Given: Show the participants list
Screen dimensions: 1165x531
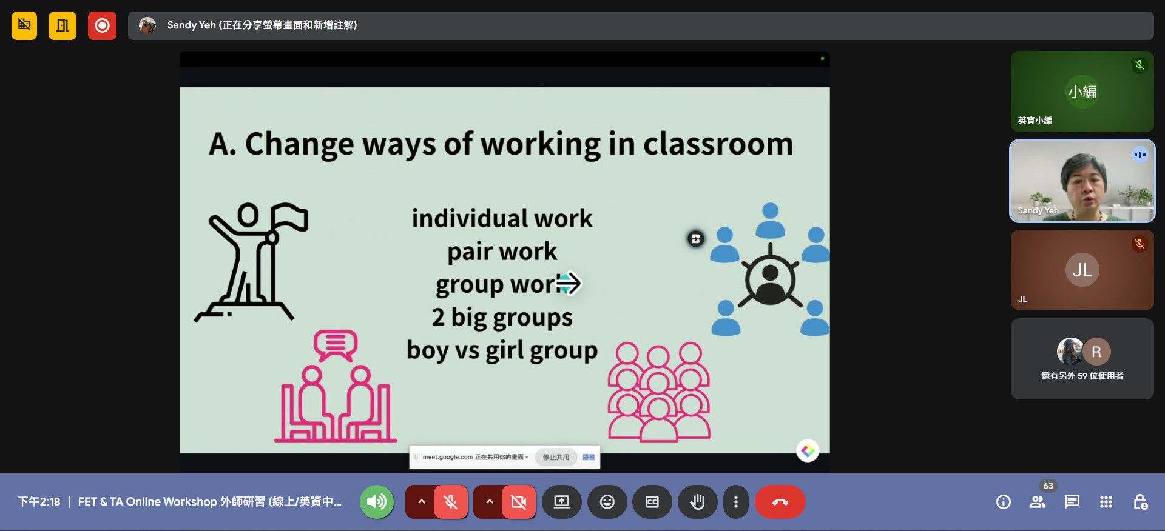Looking at the screenshot, I should pyautogui.click(x=1038, y=502).
